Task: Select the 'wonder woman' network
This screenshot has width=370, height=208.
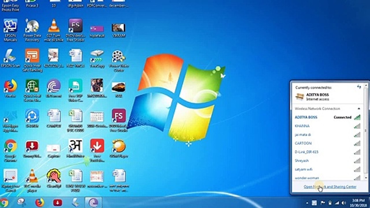Action: pos(328,177)
